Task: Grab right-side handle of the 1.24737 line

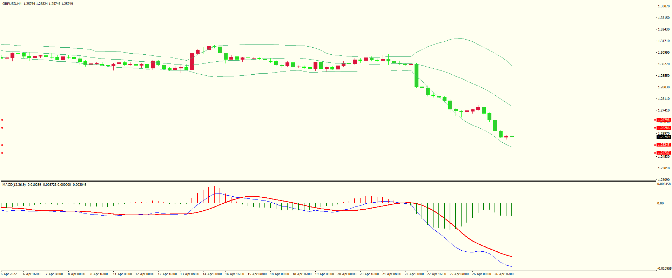Action: 656,153
